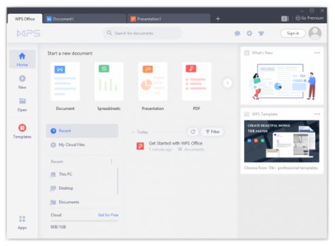Screen dimensions: 335x246
Task: Click the window layout icon near Go Premium
Action: pos(285,18)
